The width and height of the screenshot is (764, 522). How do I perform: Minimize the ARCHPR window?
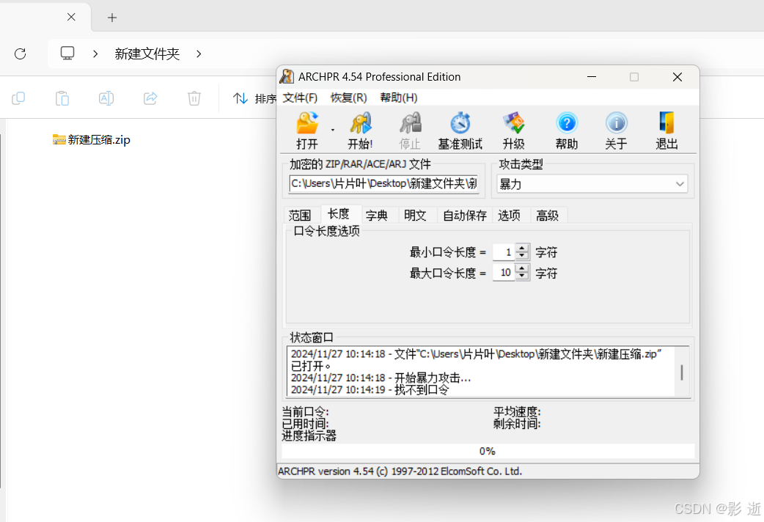tap(592, 77)
